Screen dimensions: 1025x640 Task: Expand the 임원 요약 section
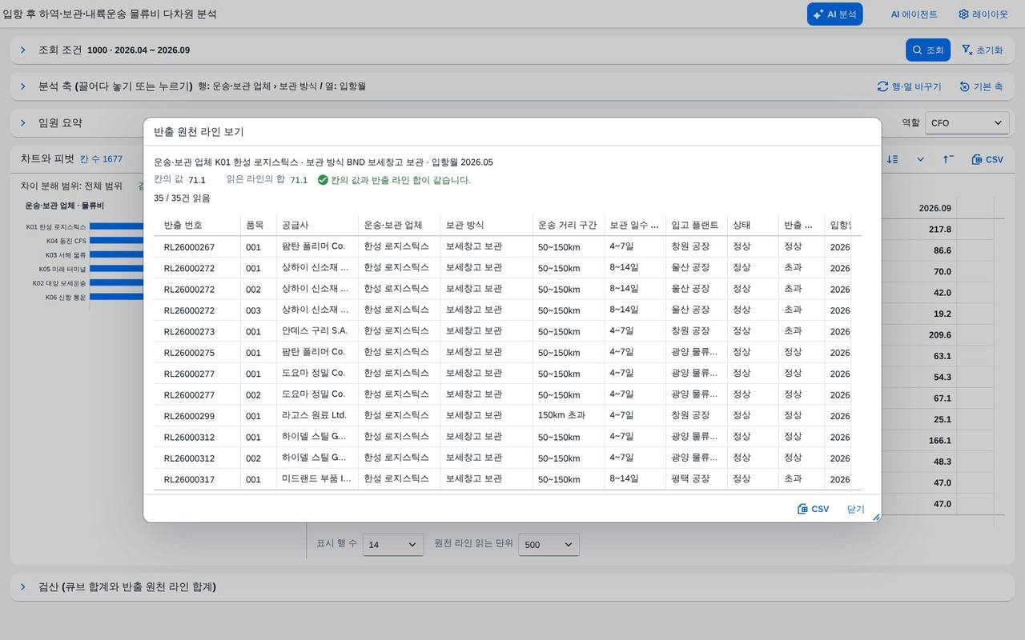point(23,123)
